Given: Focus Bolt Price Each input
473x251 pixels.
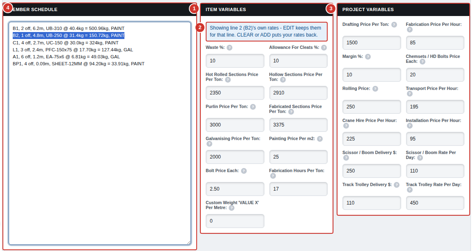Looking at the screenshot, I should 235,189.
